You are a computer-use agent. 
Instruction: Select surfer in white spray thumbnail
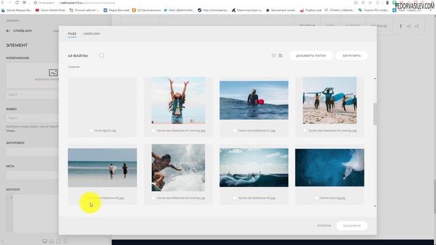(x=178, y=167)
